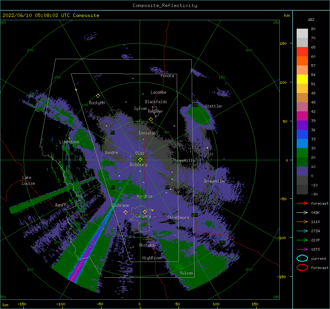The height and width of the screenshot is (309, 330).
Task: Click the 80 dBZ scale value
Action: click(313, 29)
